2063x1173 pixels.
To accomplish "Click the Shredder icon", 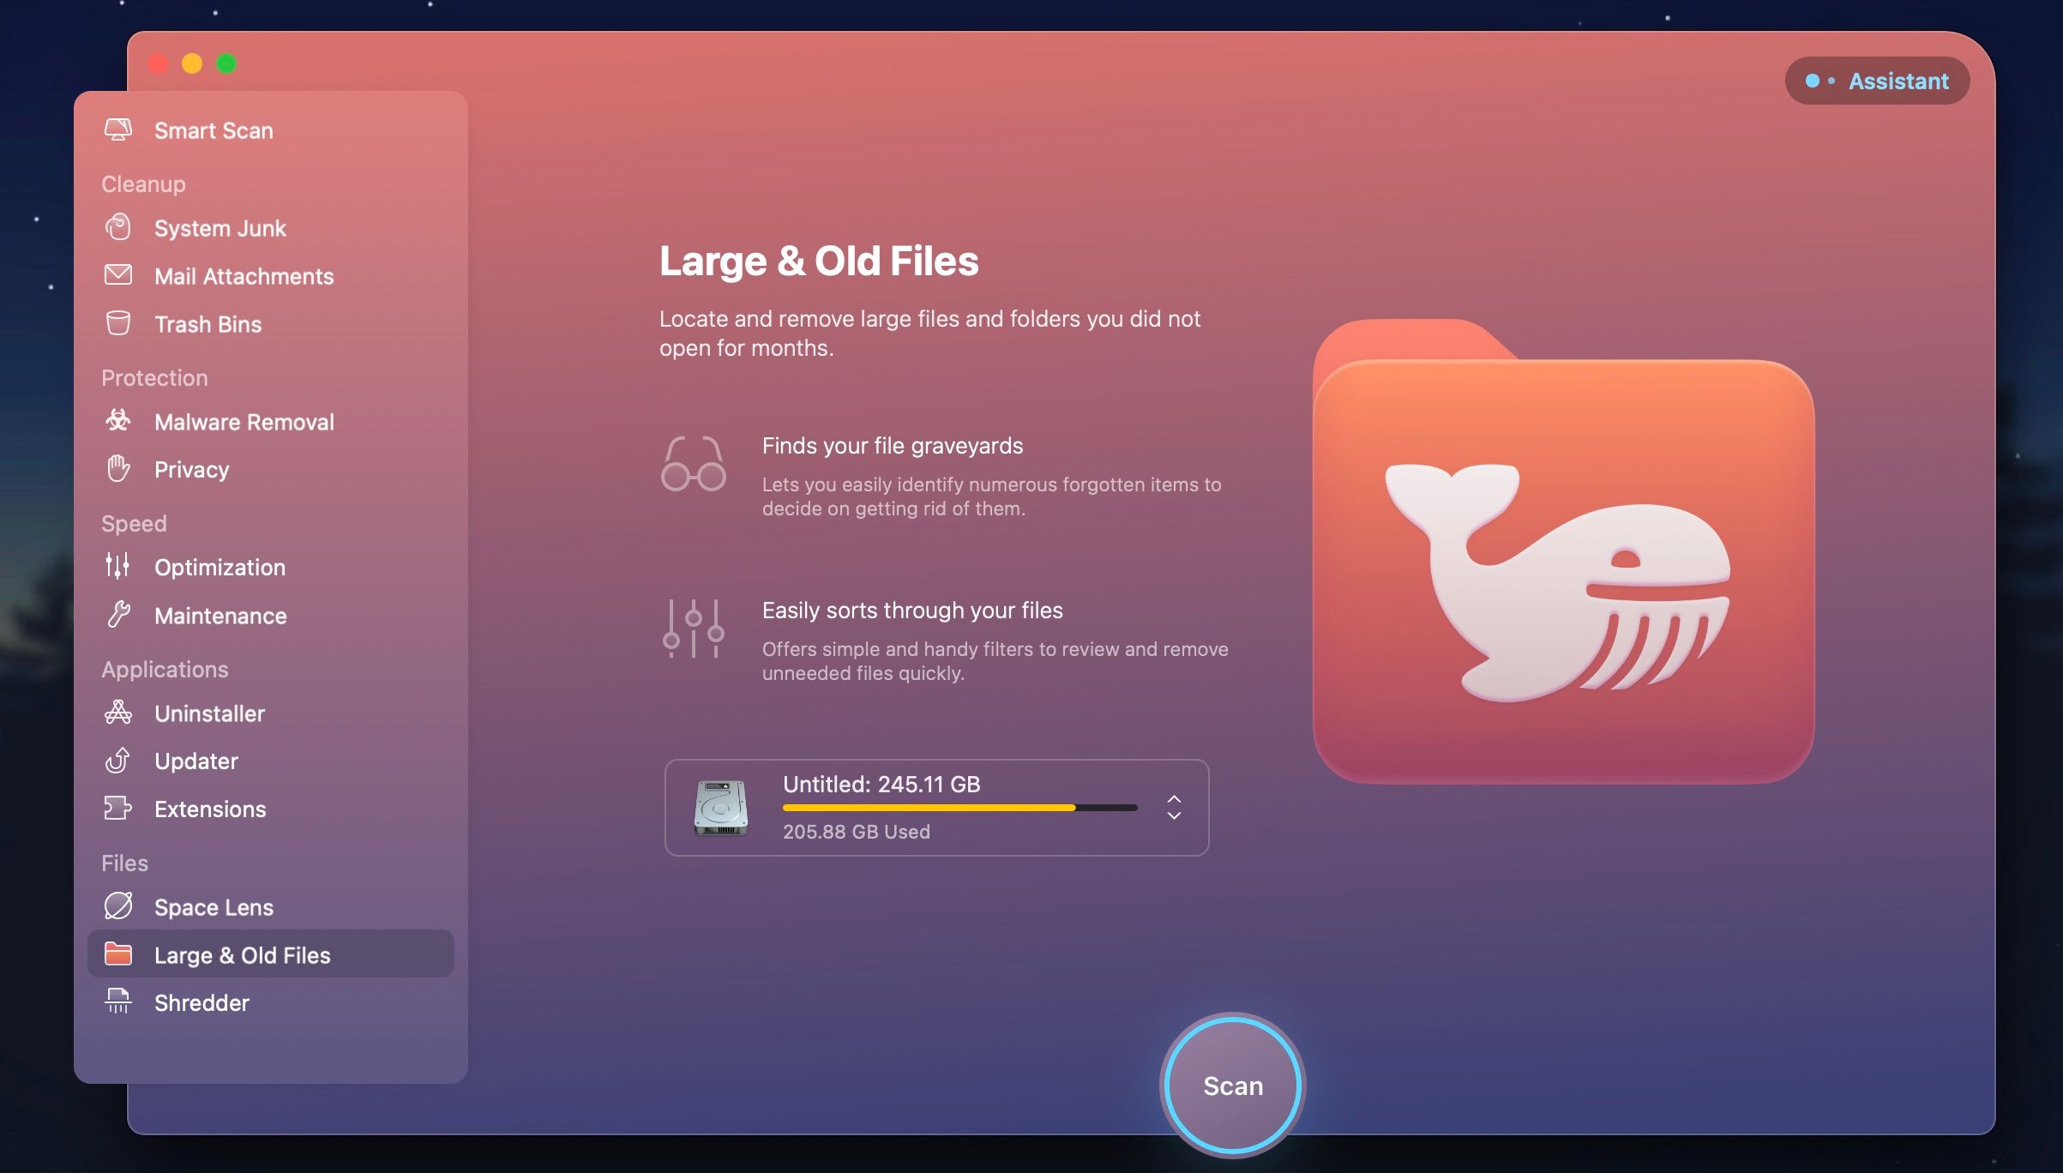I will click(x=118, y=1002).
